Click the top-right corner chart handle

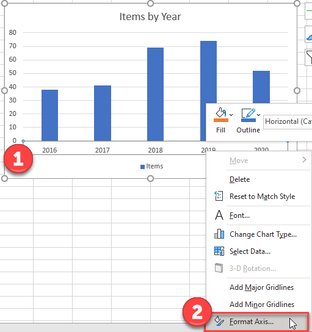click(297, 3)
